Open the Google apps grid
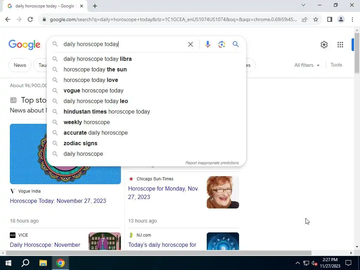The image size is (360, 270). pyautogui.click(x=340, y=45)
